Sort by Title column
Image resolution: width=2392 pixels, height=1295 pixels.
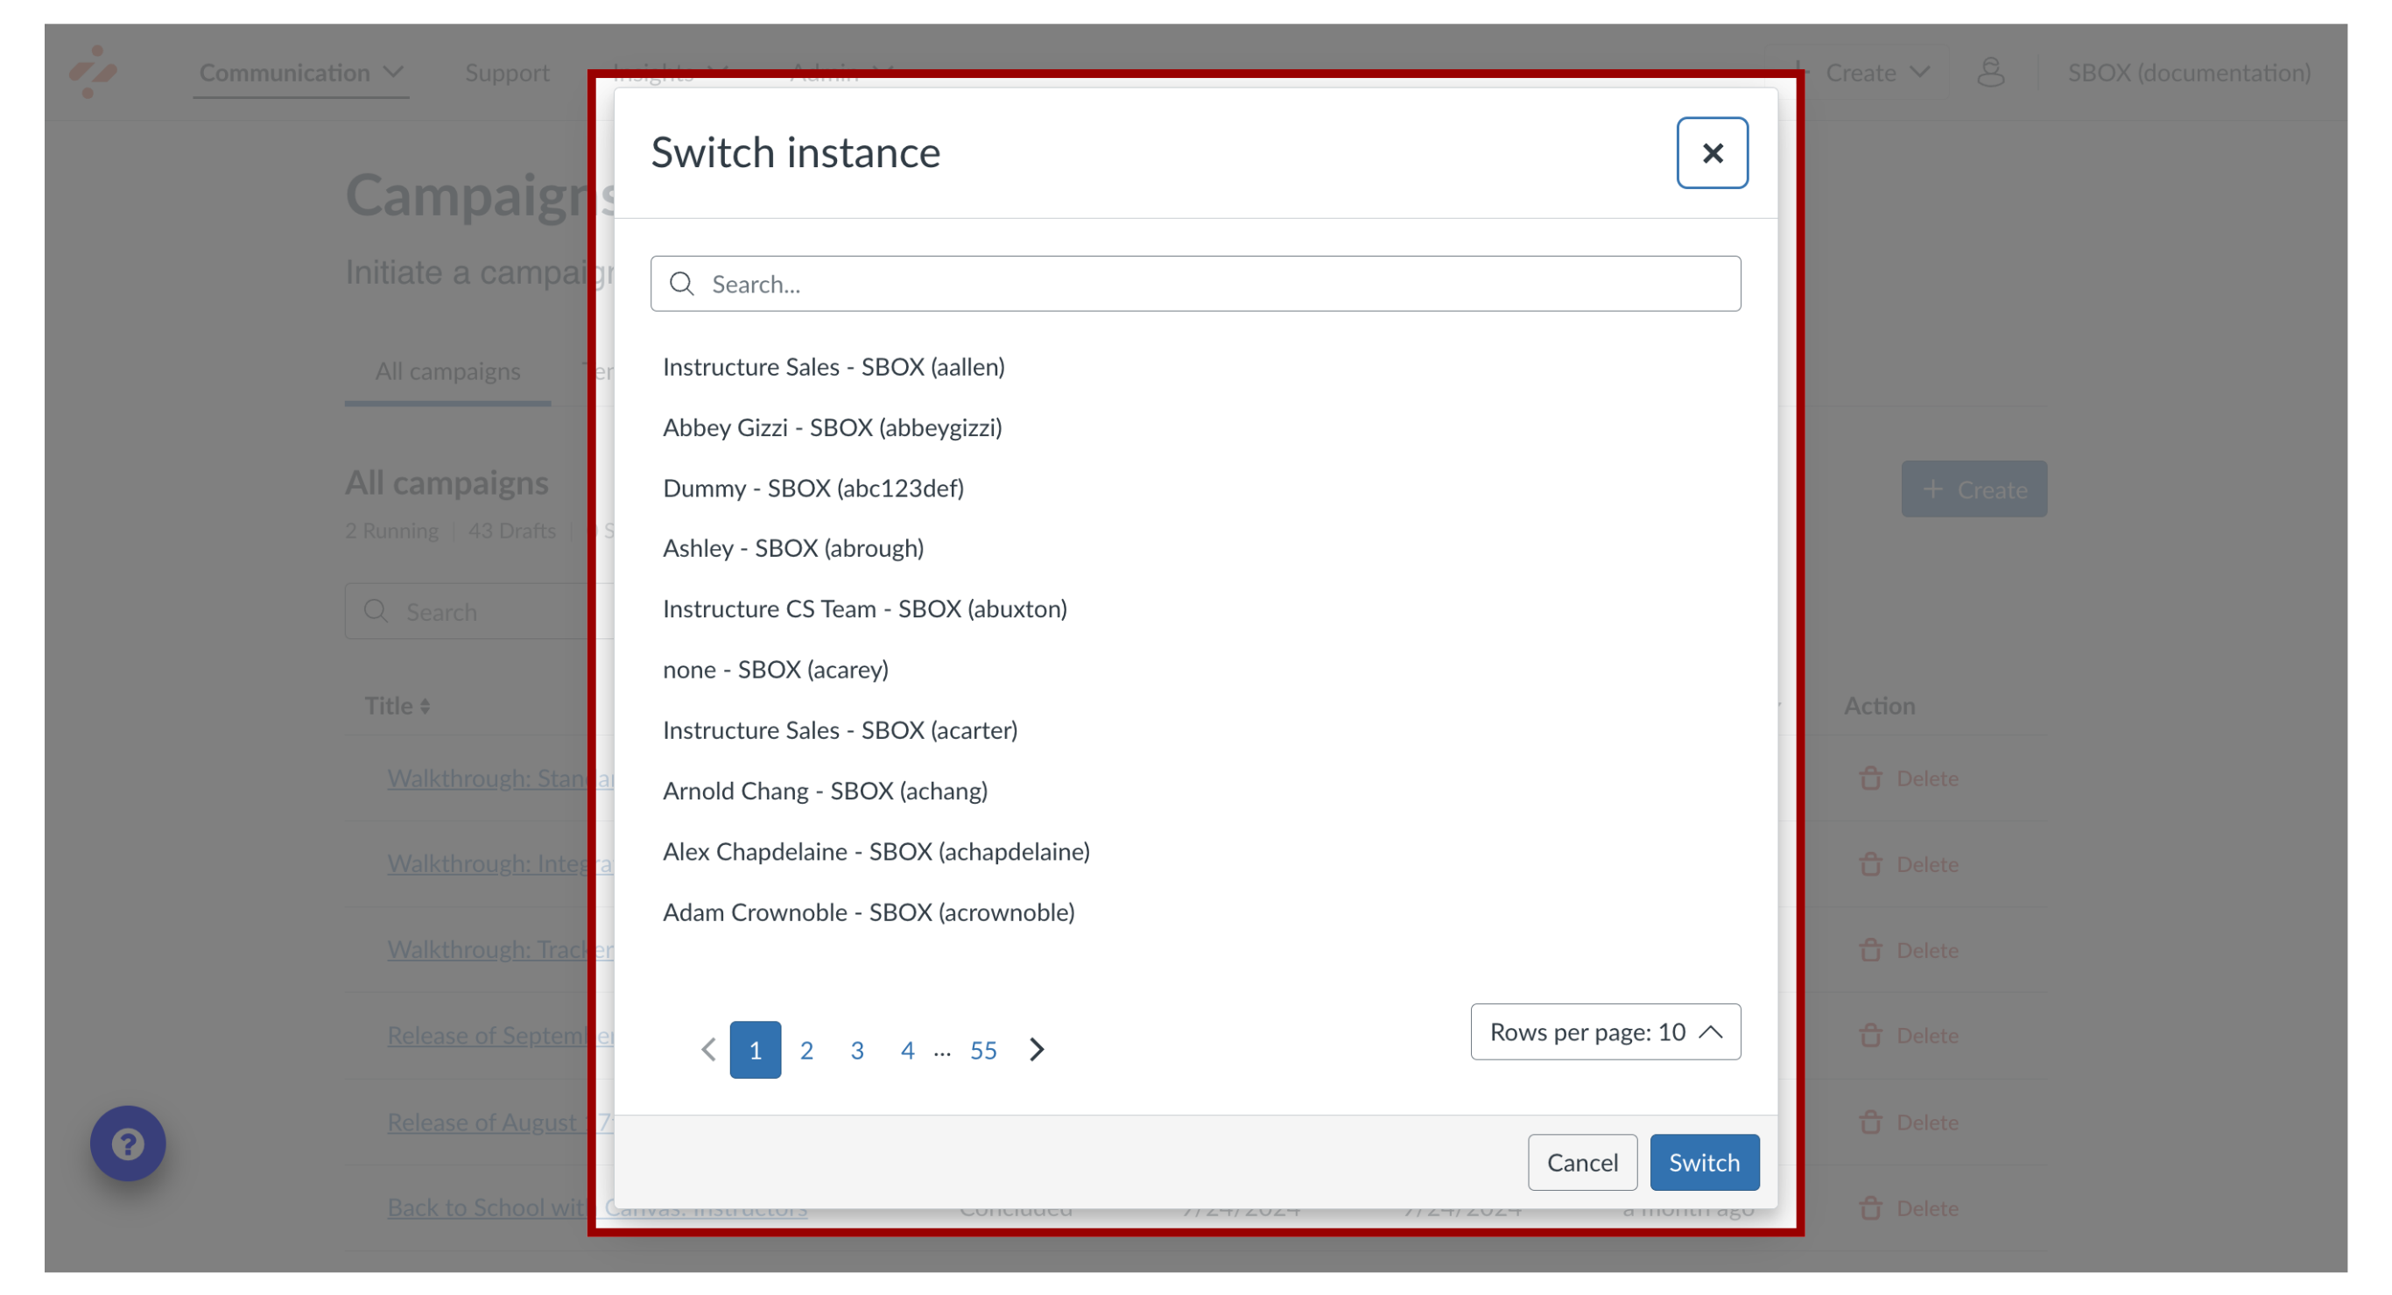click(397, 706)
